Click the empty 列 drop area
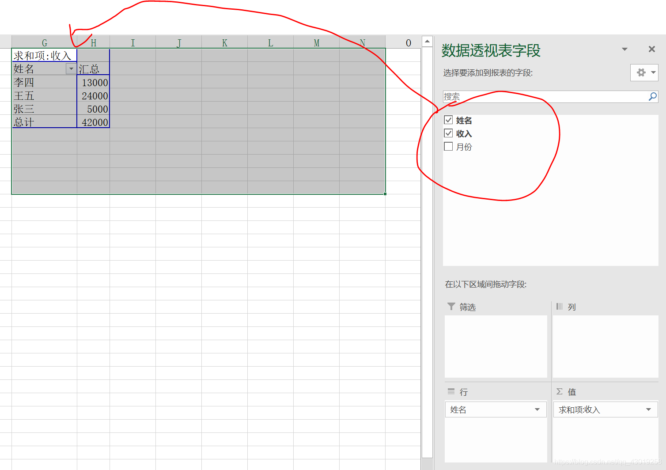Screen dimensions: 666x470 tap(605, 346)
